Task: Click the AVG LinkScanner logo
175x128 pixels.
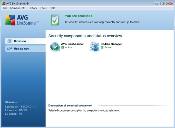Action: (22, 20)
